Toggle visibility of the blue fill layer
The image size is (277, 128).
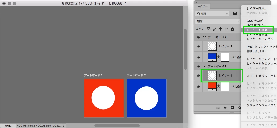click(198, 57)
